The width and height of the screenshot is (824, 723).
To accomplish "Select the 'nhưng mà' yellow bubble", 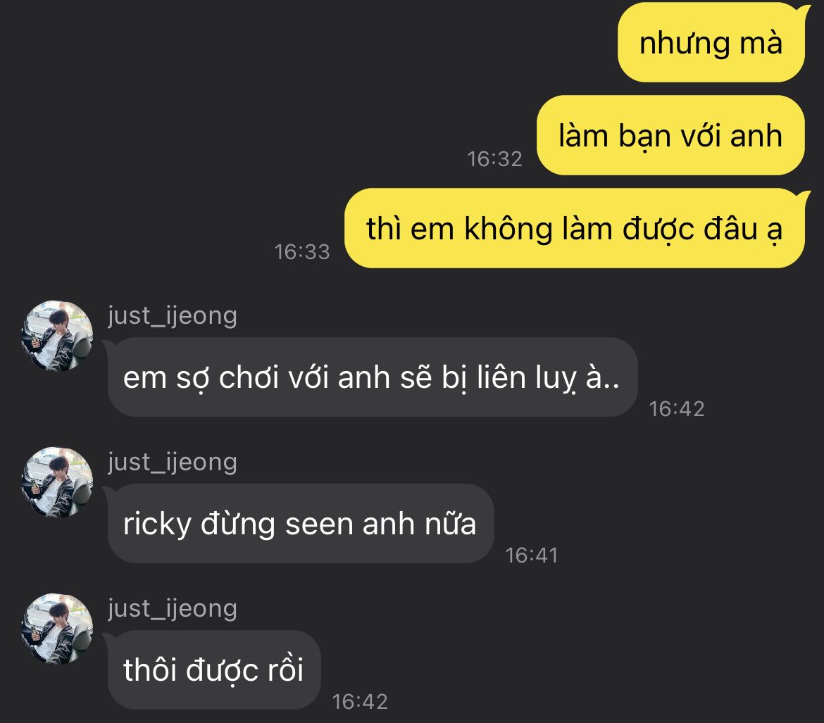I will 711,42.
